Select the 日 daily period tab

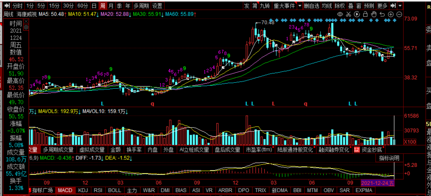94,6
